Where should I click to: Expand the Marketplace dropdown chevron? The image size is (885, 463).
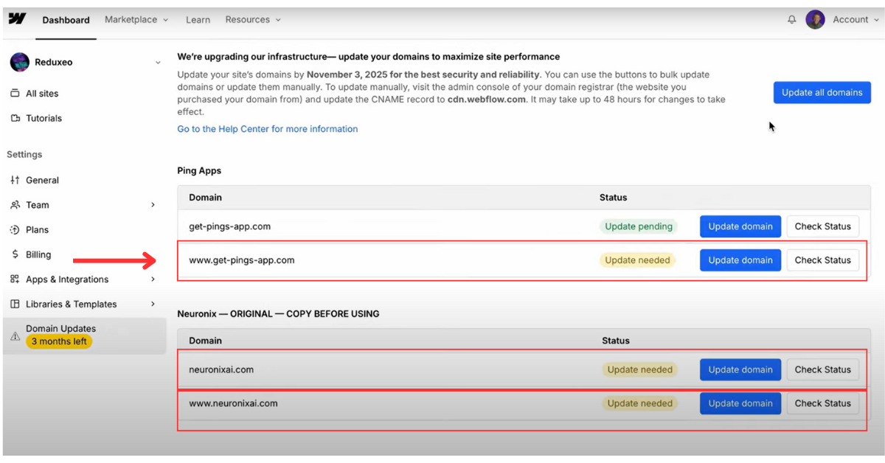tap(165, 21)
